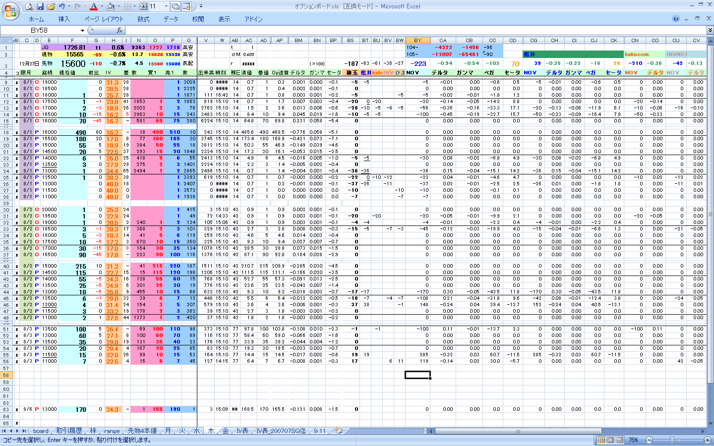Apply red font color with the A icon
The height and width of the screenshot is (446, 714).
(93, 6)
